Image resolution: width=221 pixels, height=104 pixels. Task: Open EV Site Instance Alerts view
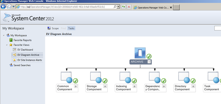30,60
